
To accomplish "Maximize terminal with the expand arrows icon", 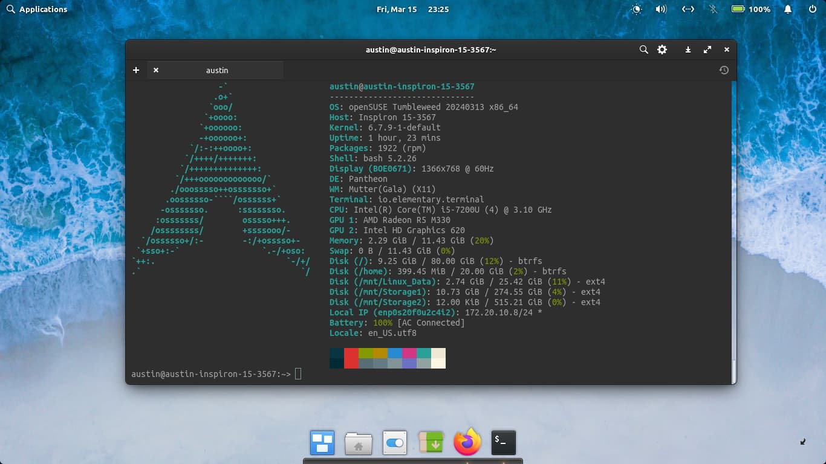I will click(707, 50).
